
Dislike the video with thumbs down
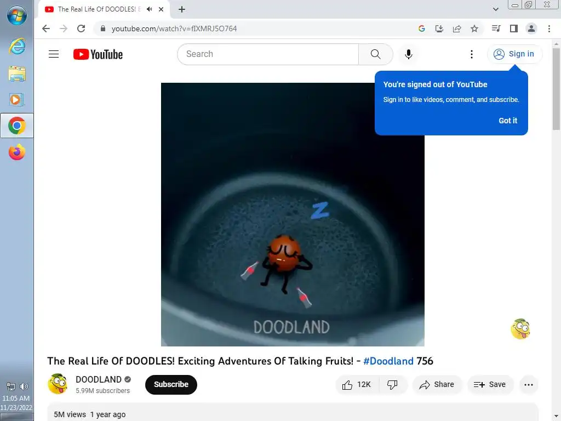tap(392, 384)
